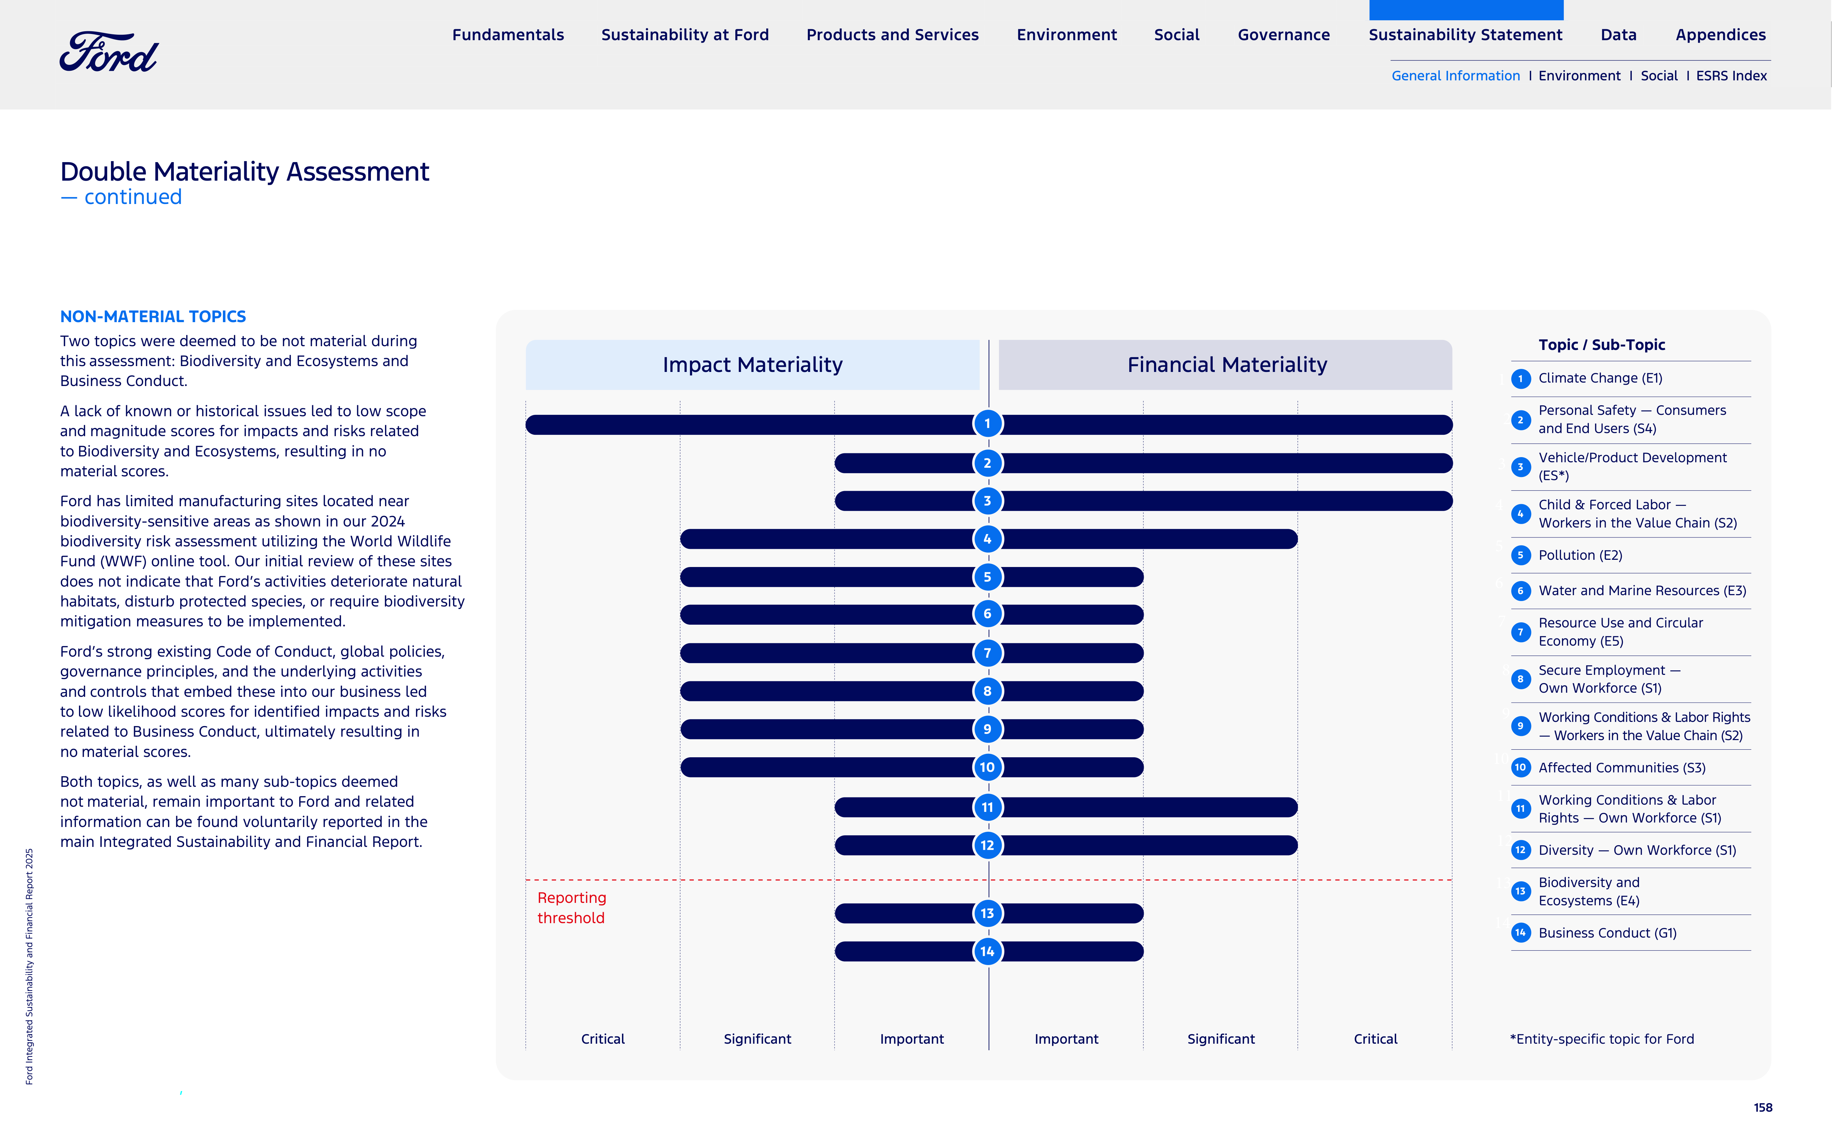Image resolution: width=1832 pixels, height=1145 pixels.
Task: Click the Business Conduct (G1) legend text
Action: 1608,933
